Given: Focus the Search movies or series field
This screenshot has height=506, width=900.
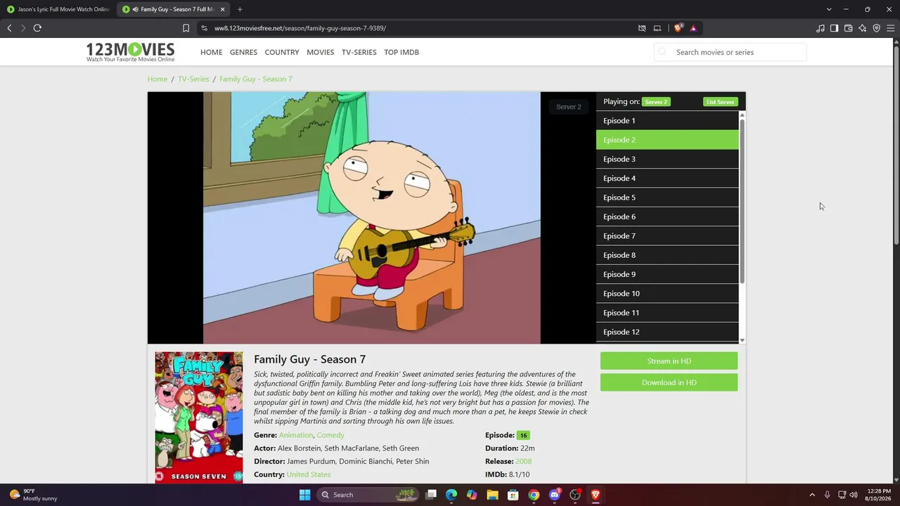Looking at the screenshot, I should [x=730, y=52].
